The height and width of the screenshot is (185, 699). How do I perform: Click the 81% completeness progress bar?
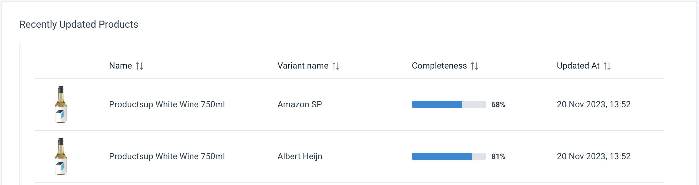(449, 156)
